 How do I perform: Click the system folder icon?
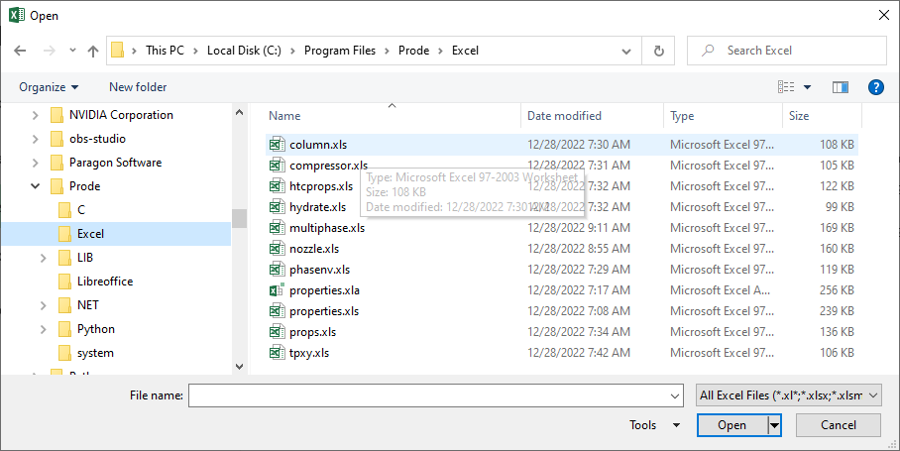pos(64,353)
